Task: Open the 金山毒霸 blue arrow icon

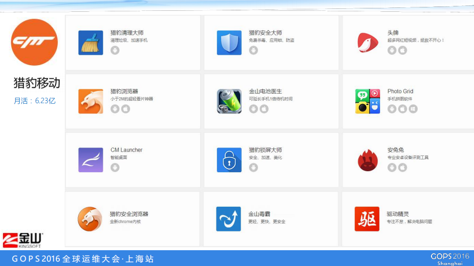Action: (x=228, y=219)
